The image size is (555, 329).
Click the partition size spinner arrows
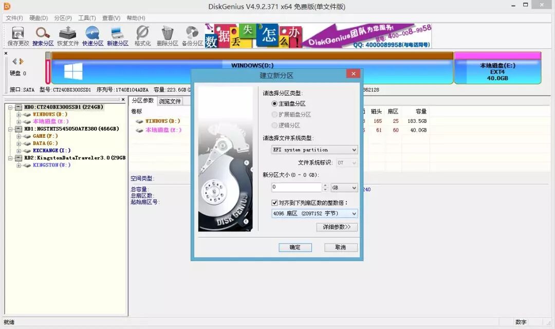tap(325, 187)
